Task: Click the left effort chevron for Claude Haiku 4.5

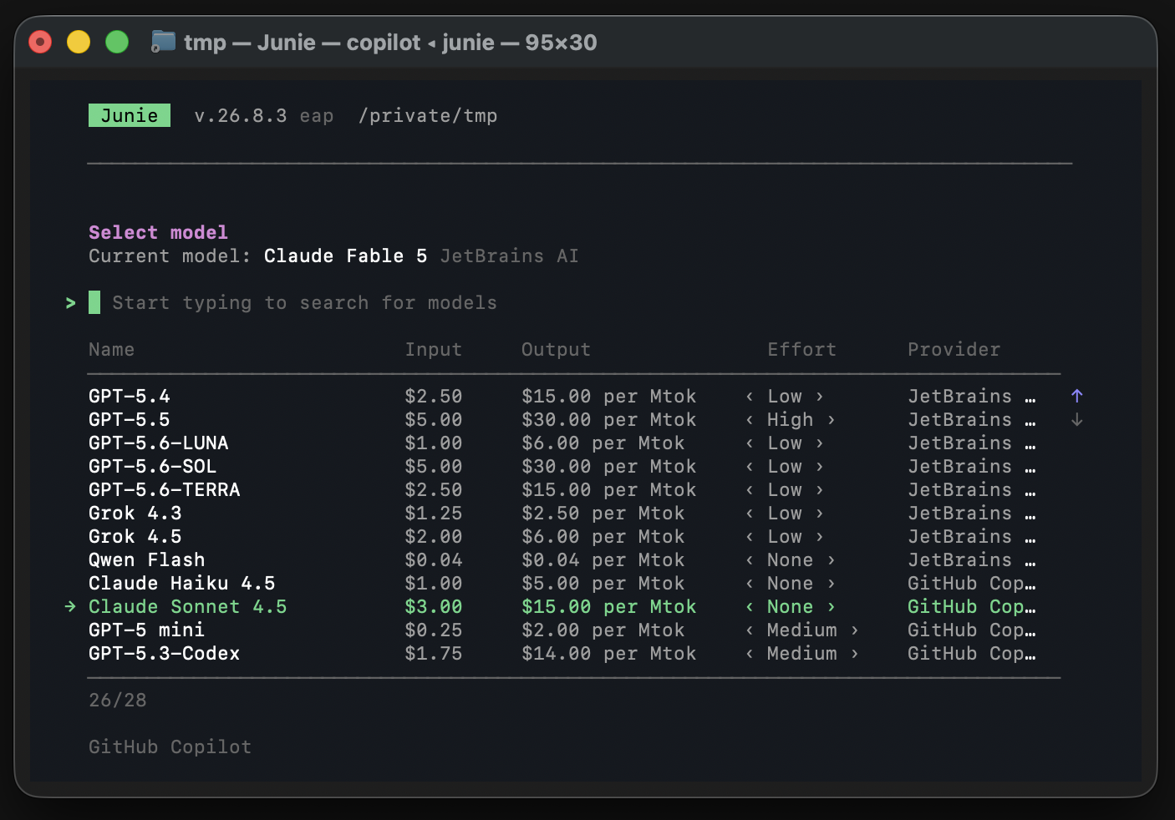Action: tap(750, 584)
